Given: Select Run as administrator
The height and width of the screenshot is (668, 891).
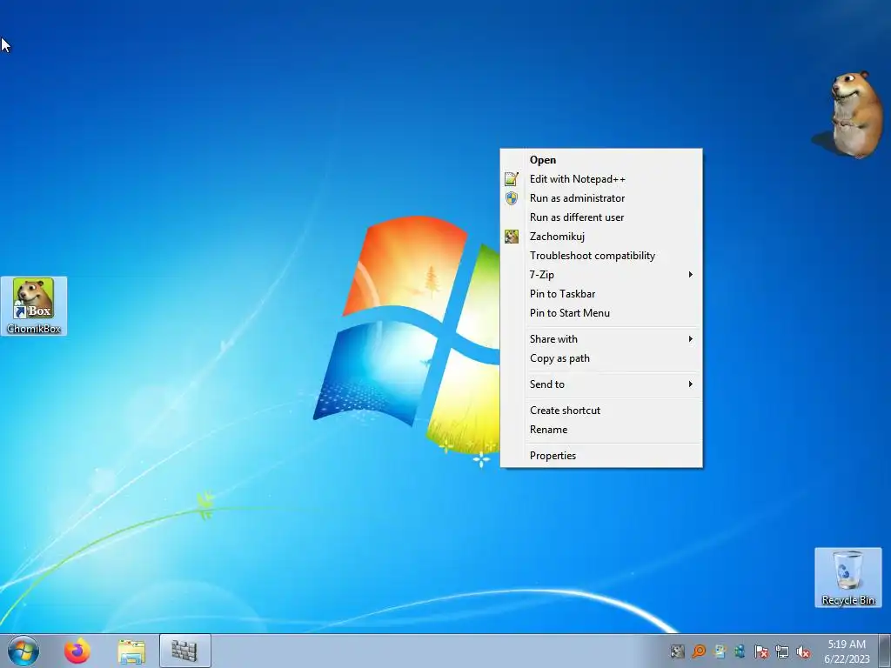Looking at the screenshot, I should (601, 198).
